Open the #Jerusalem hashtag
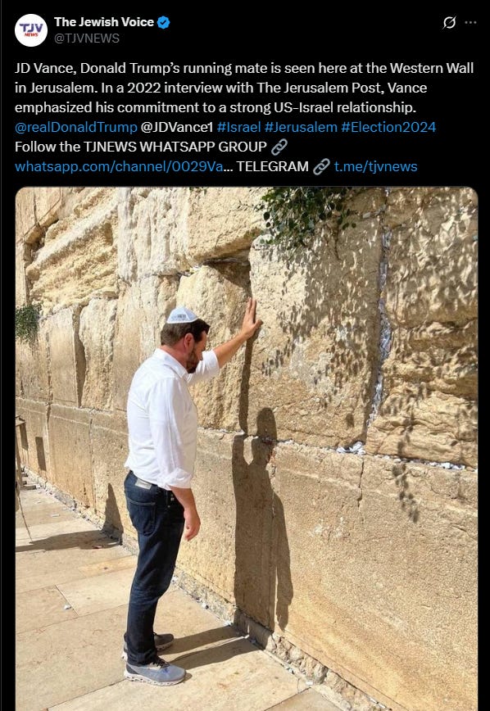The height and width of the screenshot is (711, 490). pyautogui.click(x=301, y=128)
